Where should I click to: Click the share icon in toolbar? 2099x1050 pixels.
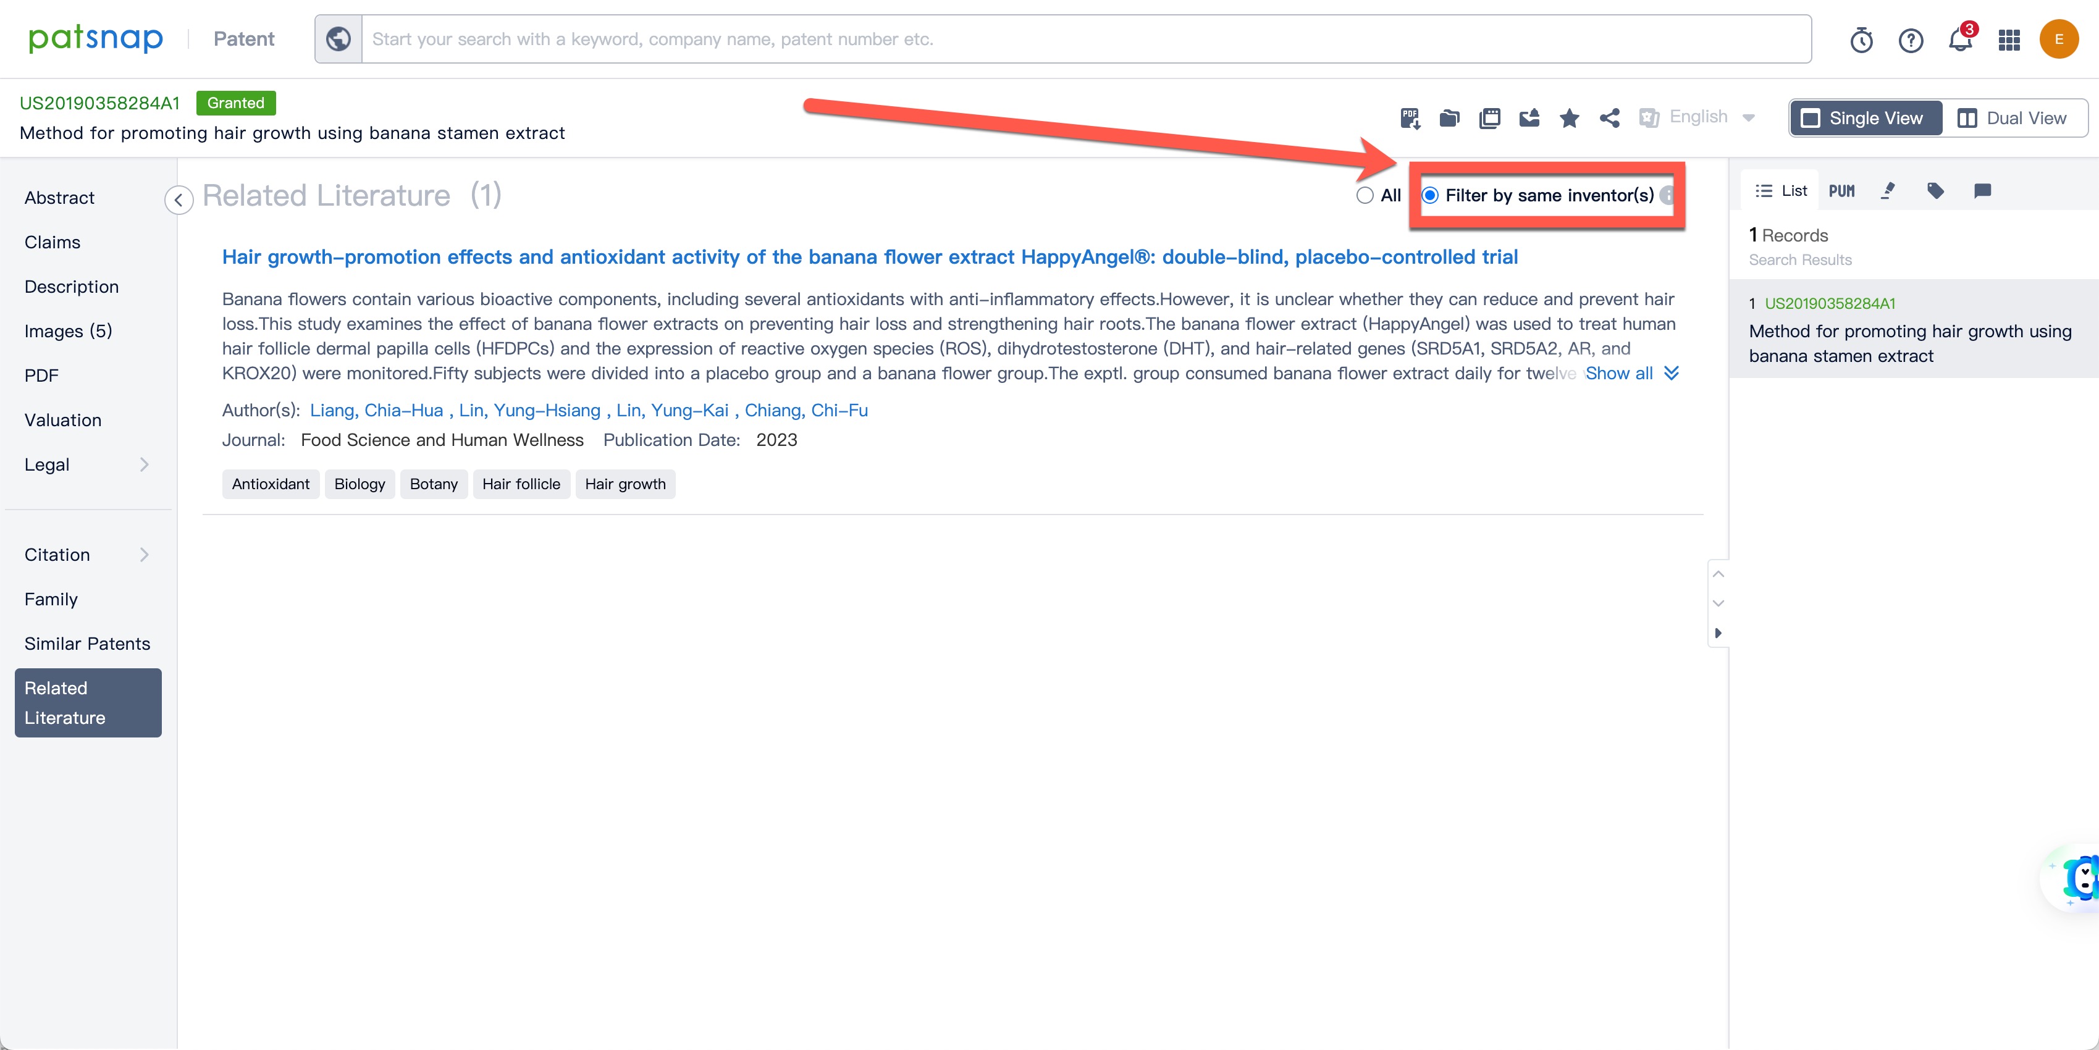pos(1609,118)
